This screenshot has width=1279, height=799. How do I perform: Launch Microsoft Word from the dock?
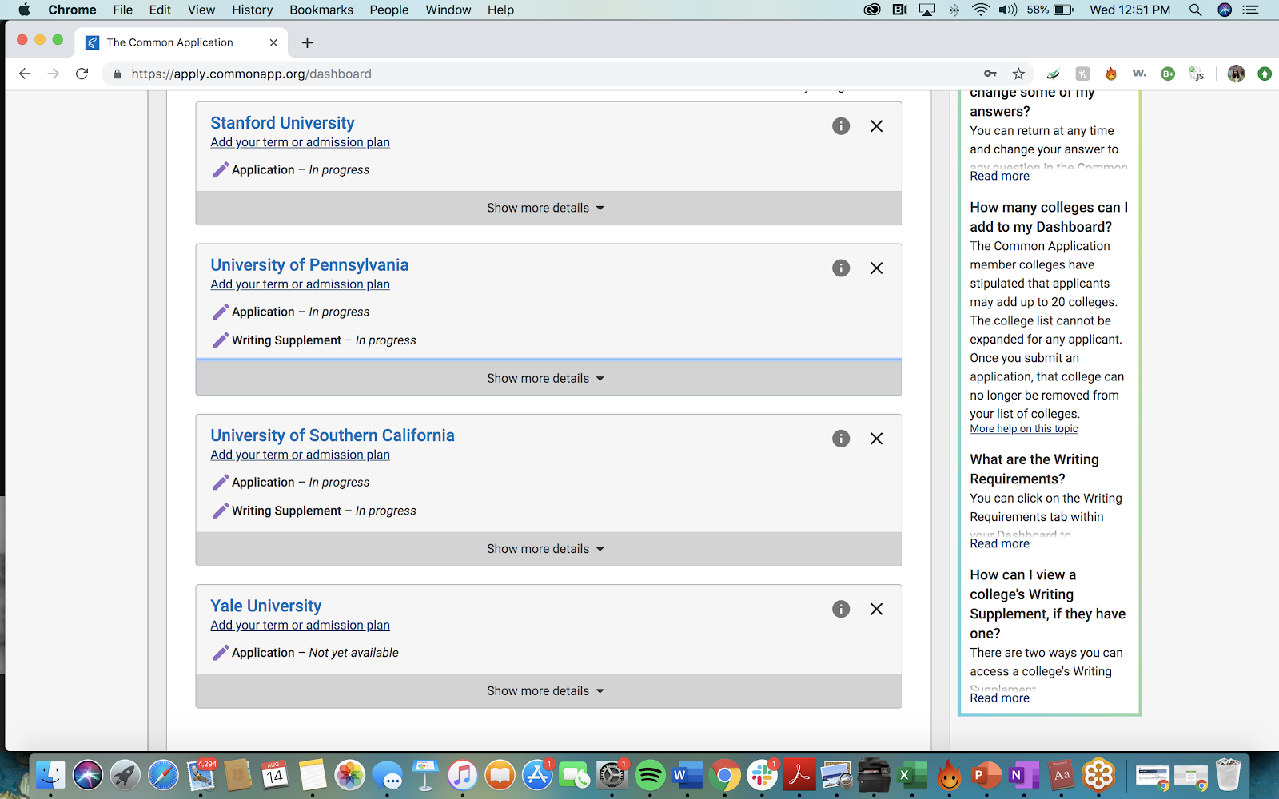pyautogui.click(x=687, y=775)
